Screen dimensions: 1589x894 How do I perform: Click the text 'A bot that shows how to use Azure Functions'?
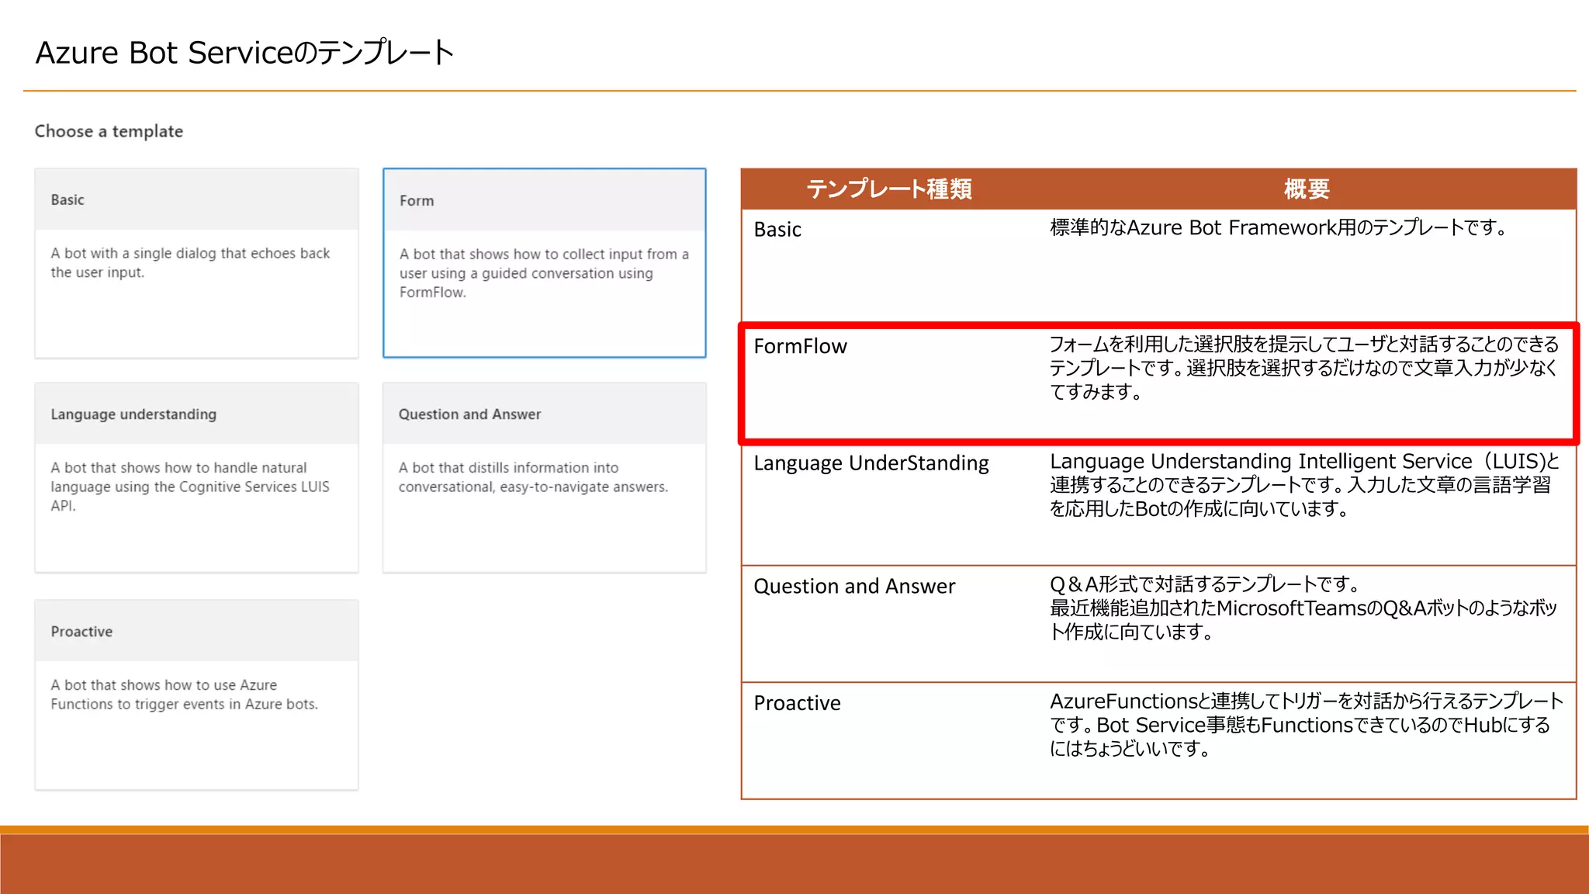pyautogui.click(x=184, y=695)
